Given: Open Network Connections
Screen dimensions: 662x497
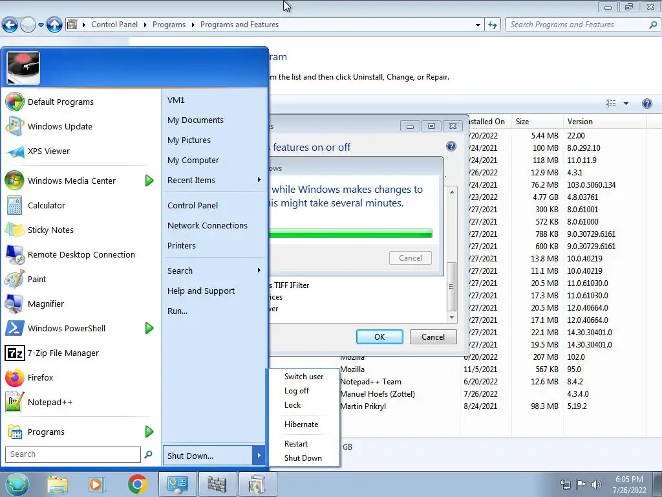Looking at the screenshot, I should pyautogui.click(x=208, y=226).
